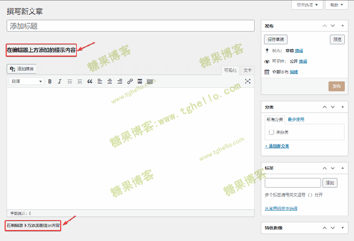Screen dimensions: 354x241
Task: Move the 分类 panel down
Action: pos(333,107)
